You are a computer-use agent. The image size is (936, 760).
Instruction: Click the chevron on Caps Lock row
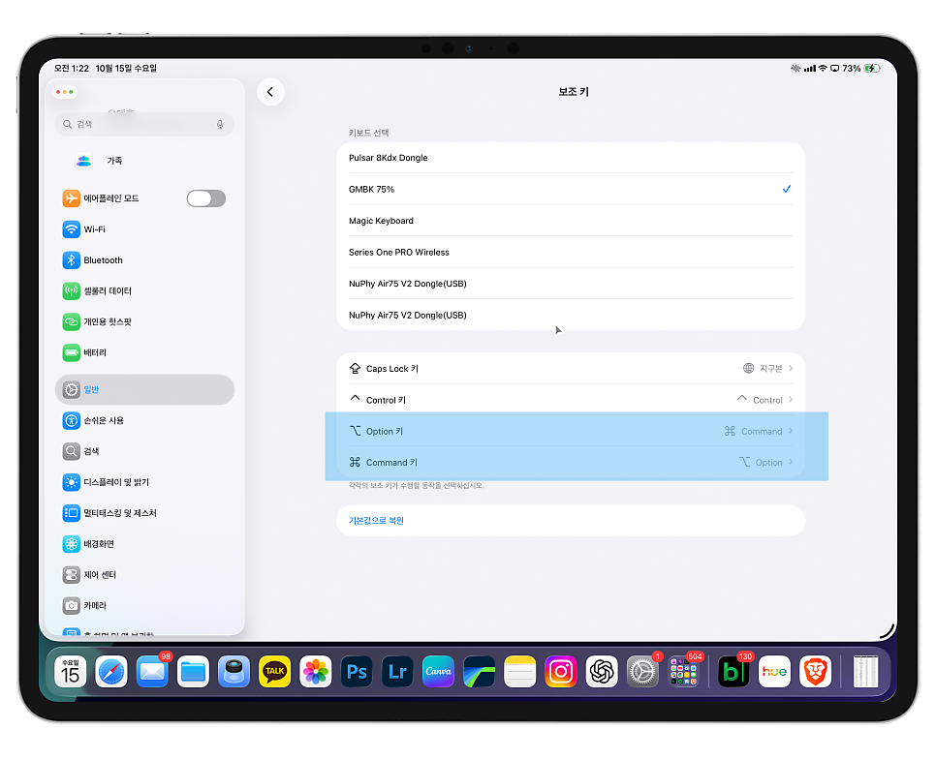[791, 368]
